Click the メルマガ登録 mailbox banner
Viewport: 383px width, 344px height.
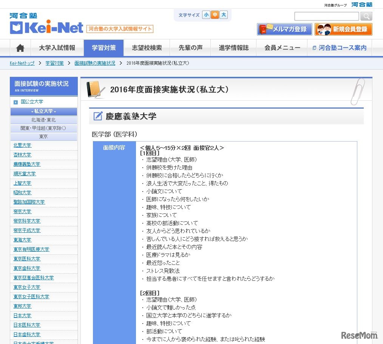tap(284, 30)
